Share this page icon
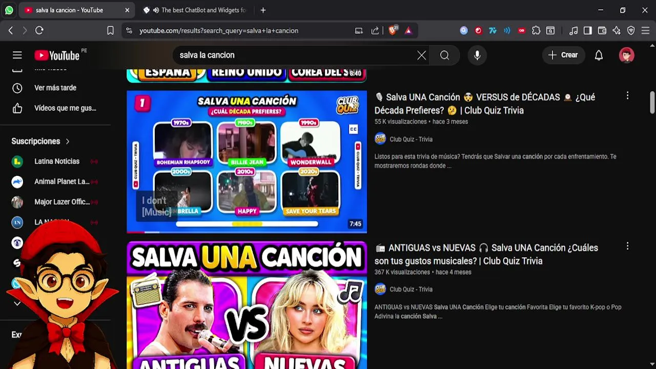 coord(375,31)
